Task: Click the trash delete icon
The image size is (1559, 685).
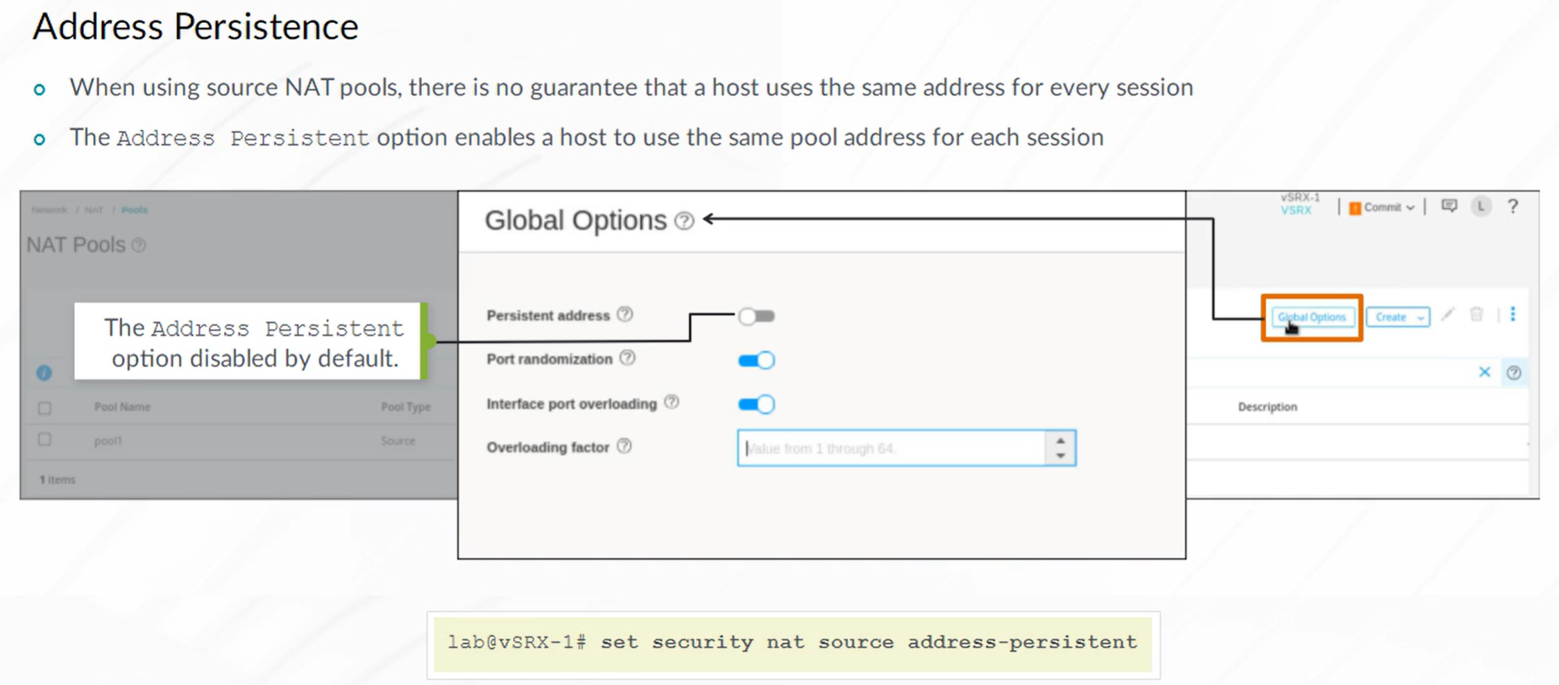Action: (1476, 315)
